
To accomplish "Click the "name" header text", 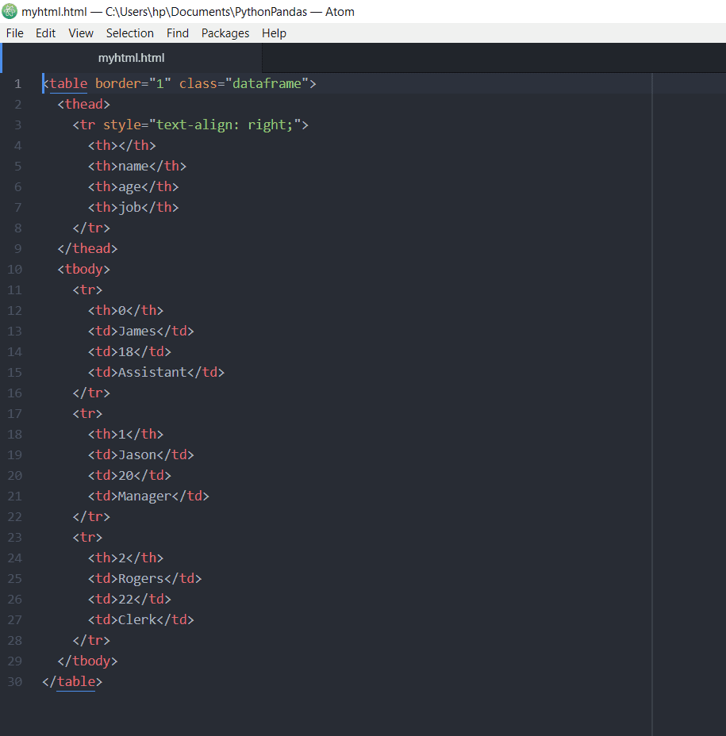I will [133, 167].
